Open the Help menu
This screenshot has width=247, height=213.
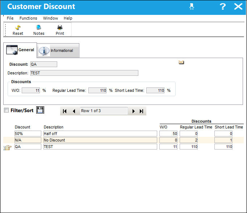click(x=68, y=18)
